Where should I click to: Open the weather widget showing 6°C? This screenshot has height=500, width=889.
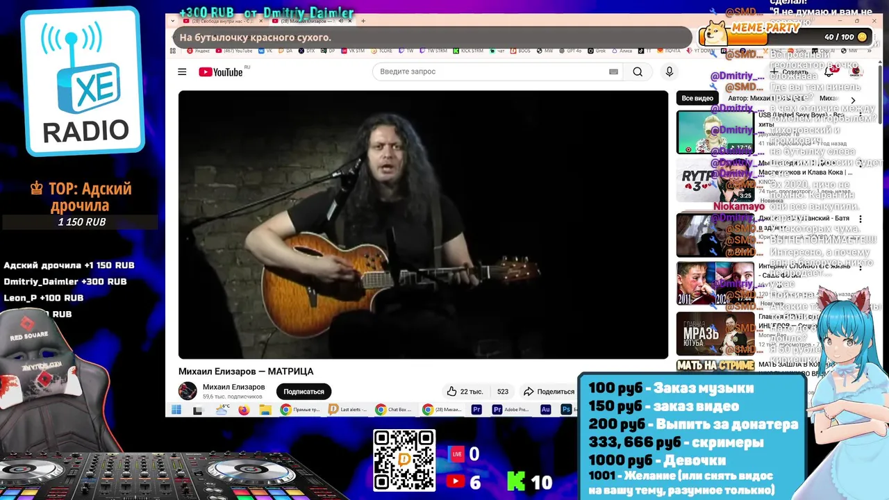223,410
